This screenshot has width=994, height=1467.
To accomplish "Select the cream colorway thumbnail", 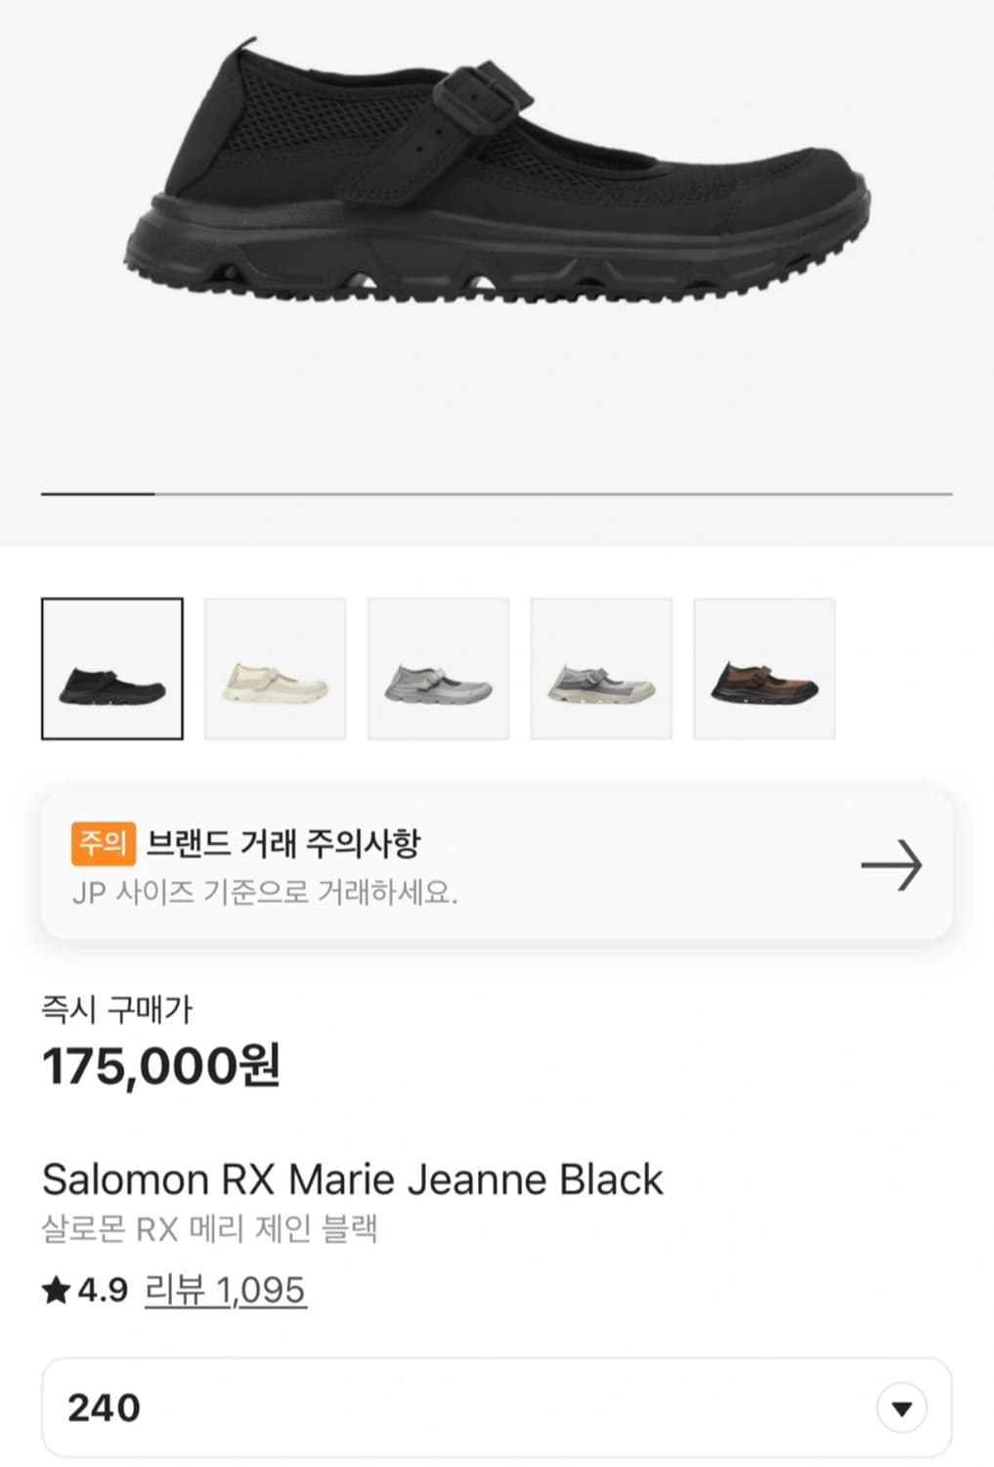I will coord(275,669).
